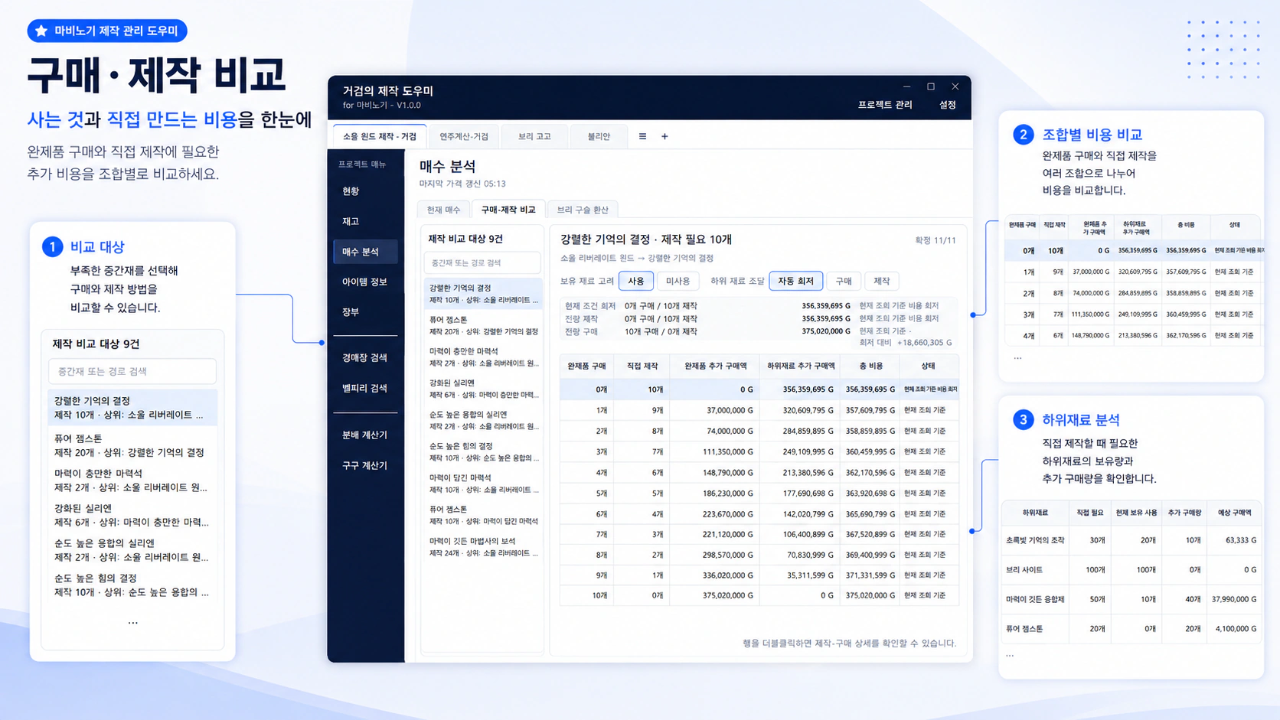The height and width of the screenshot is (720, 1280).
Task: Select the 구매-제작 비교 sub-tab
Action: tap(508, 210)
